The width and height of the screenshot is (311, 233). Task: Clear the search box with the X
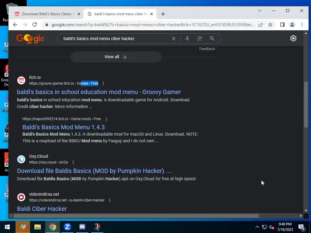173,39
